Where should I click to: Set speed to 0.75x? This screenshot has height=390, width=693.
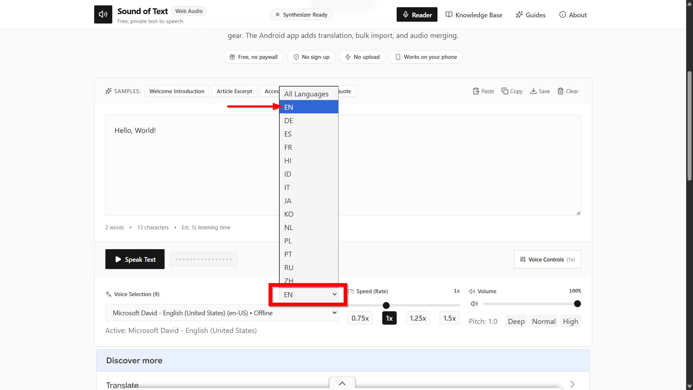point(360,318)
